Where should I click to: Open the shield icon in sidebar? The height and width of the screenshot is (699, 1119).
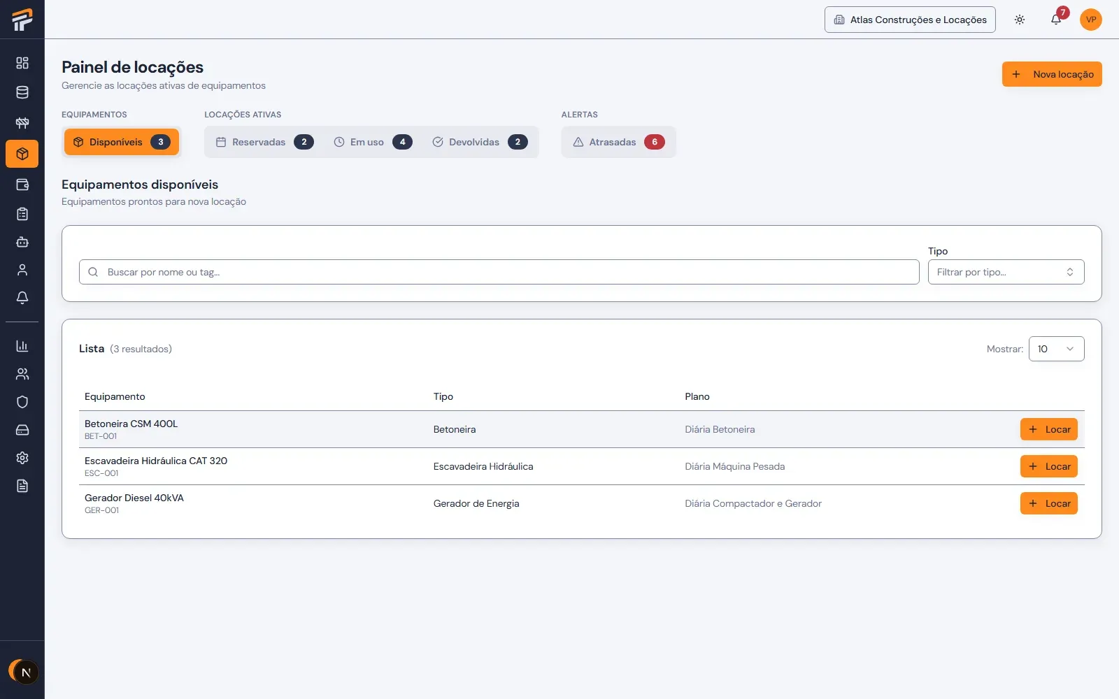pyautogui.click(x=22, y=402)
